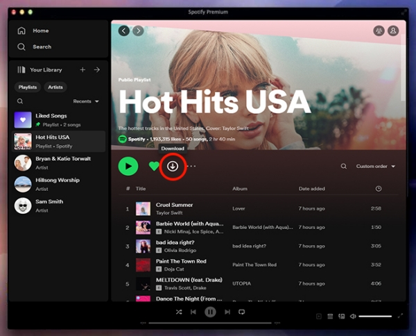Image resolution: width=416 pixels, height=336 pixels.
Task: Open Bryan & Katie Torwalt artist
Action: pos(58,162)
